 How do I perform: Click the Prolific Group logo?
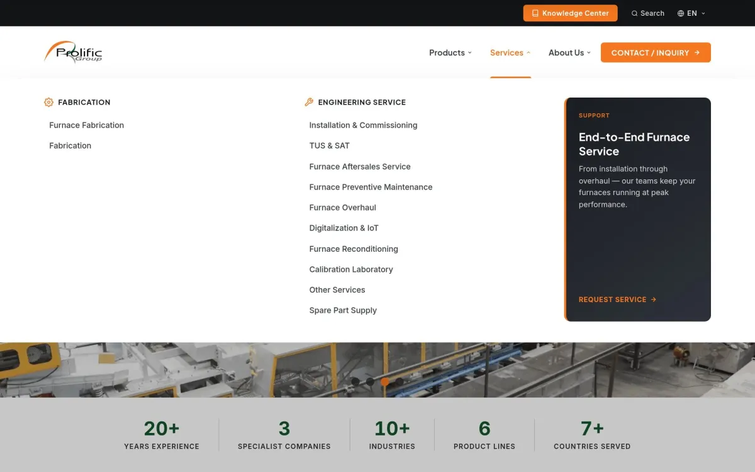tap(73, 52)
